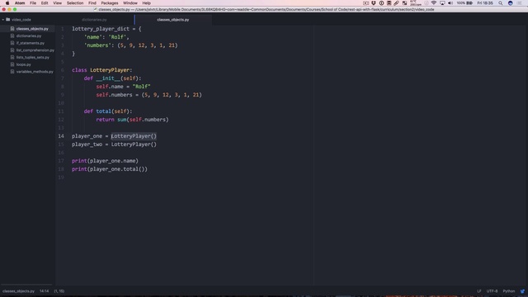Open Siri from the menu bar
The height and width of the screenshot is (297, 528).
(x=511, y=3)
